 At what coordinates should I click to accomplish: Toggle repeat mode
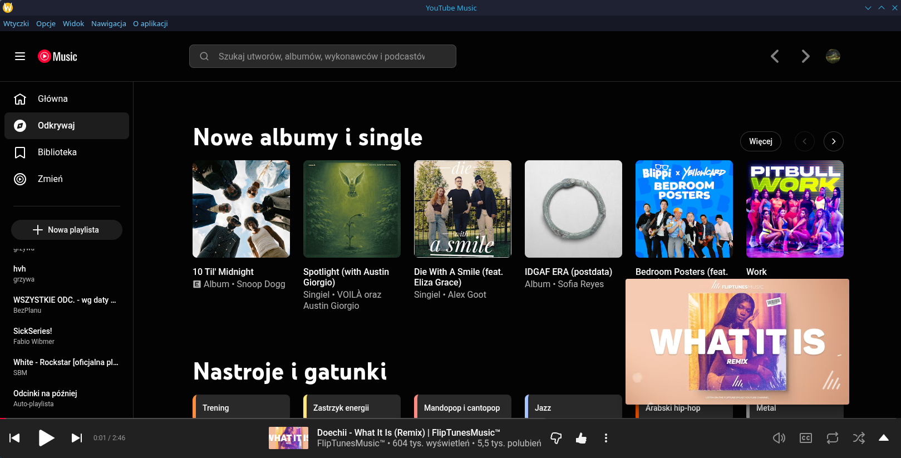[x=832, y=438]
